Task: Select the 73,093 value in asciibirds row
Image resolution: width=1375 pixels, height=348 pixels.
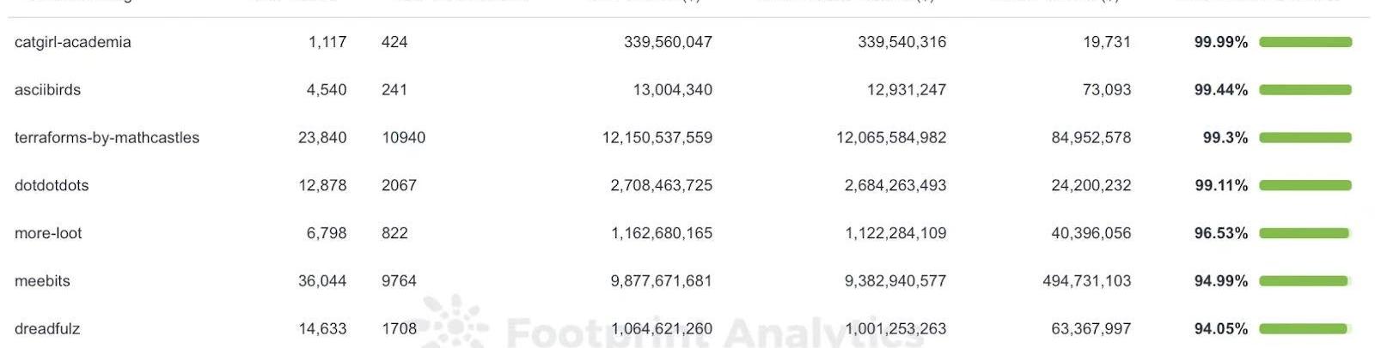Action: (x=1106, y=90)
